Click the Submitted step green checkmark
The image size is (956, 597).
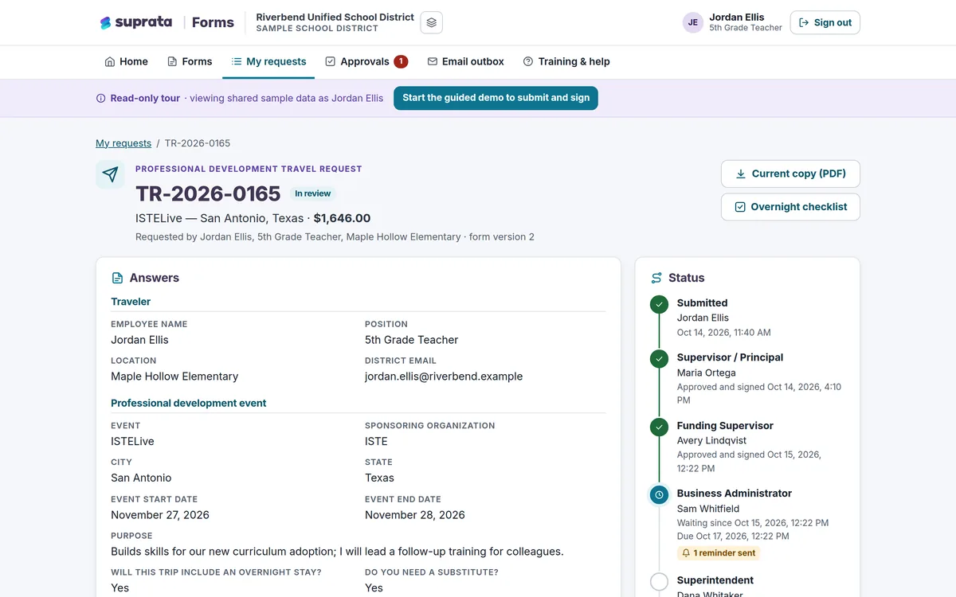click(x=659, y=304)
